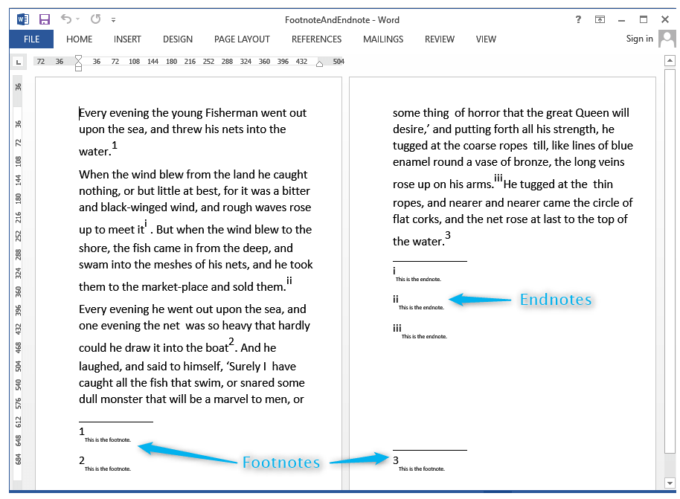Open the FILE menu
Viewport: 680px width, 499px height.
click(x=31, y=39)
